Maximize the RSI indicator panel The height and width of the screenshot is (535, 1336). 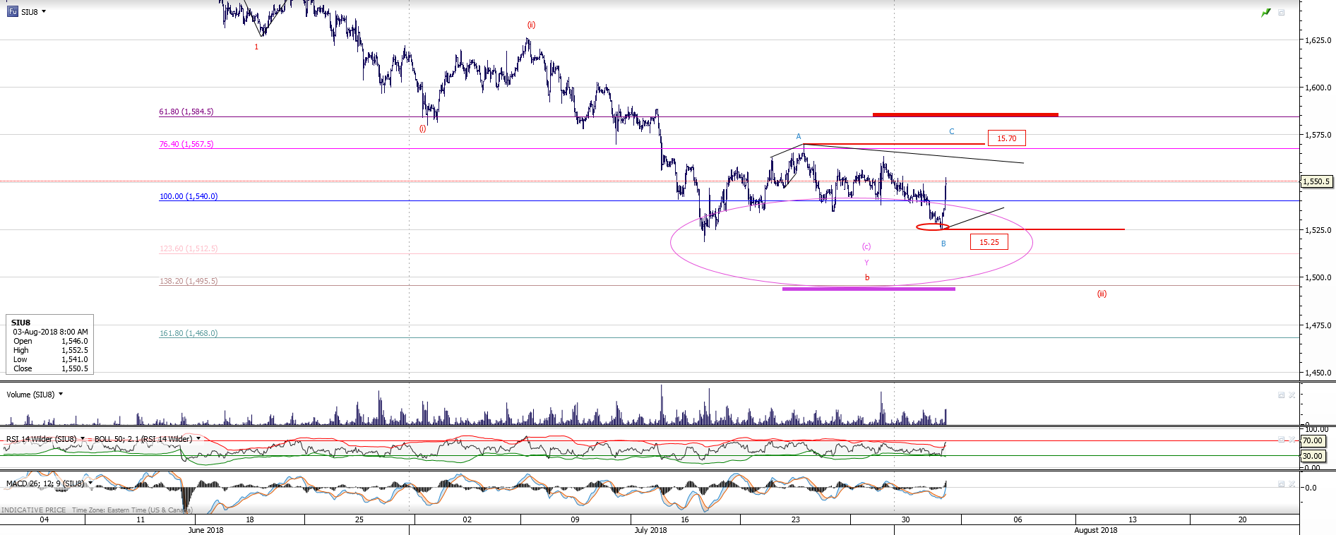1281,440
